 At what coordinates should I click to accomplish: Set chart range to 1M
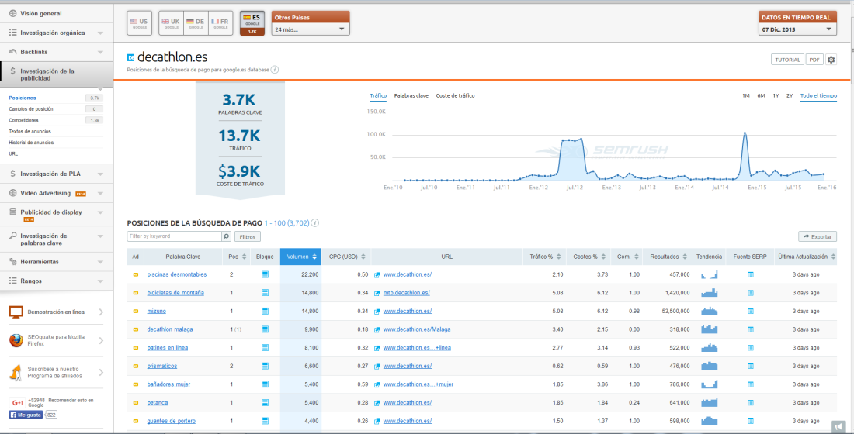(x=745, y=96)
